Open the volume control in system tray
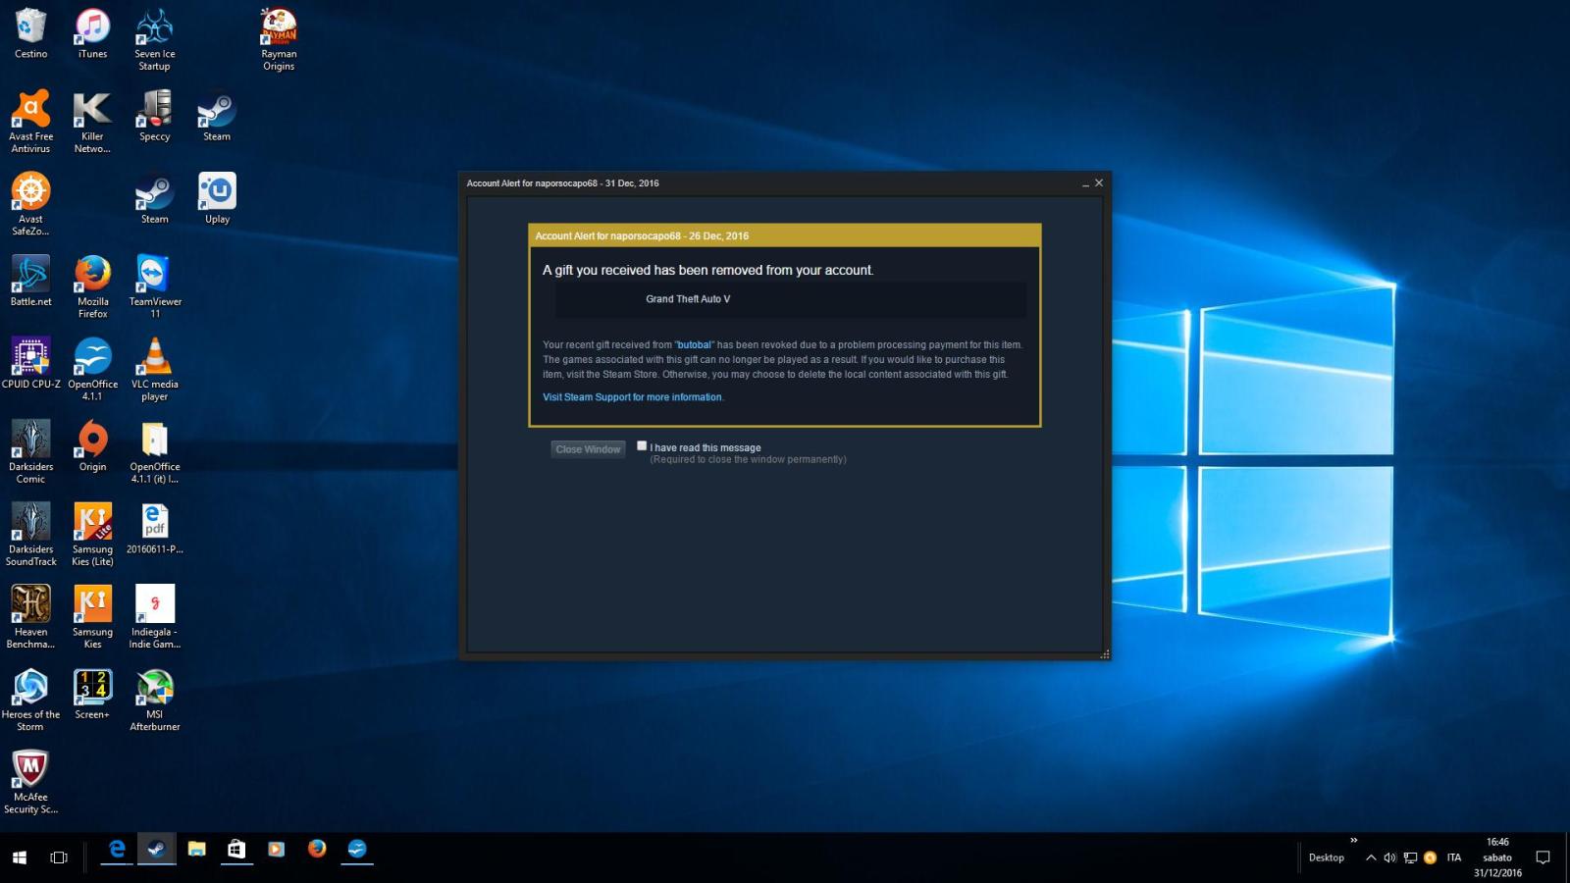Image resolution: width=1570 pixels, height=883 pixels. [1389, 857]
